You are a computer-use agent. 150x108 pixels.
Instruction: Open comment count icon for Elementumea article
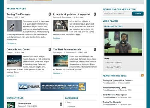coord(61,104)
